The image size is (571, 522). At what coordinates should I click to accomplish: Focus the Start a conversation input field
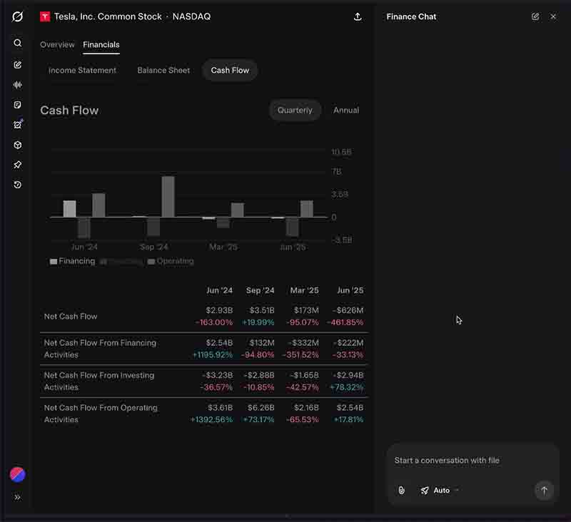pyautogui.click(x=473, y=461)
